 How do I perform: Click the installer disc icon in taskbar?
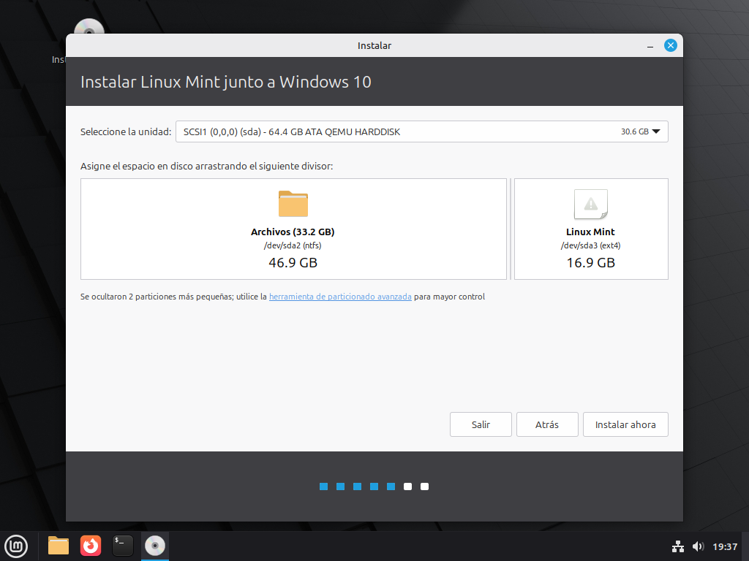155,546
